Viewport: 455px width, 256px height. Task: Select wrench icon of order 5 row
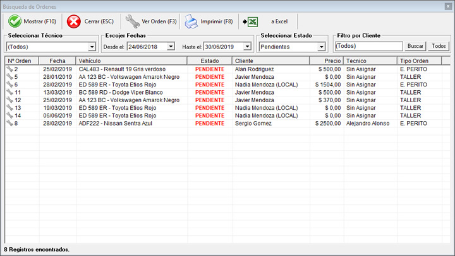[x=9, y=77]
